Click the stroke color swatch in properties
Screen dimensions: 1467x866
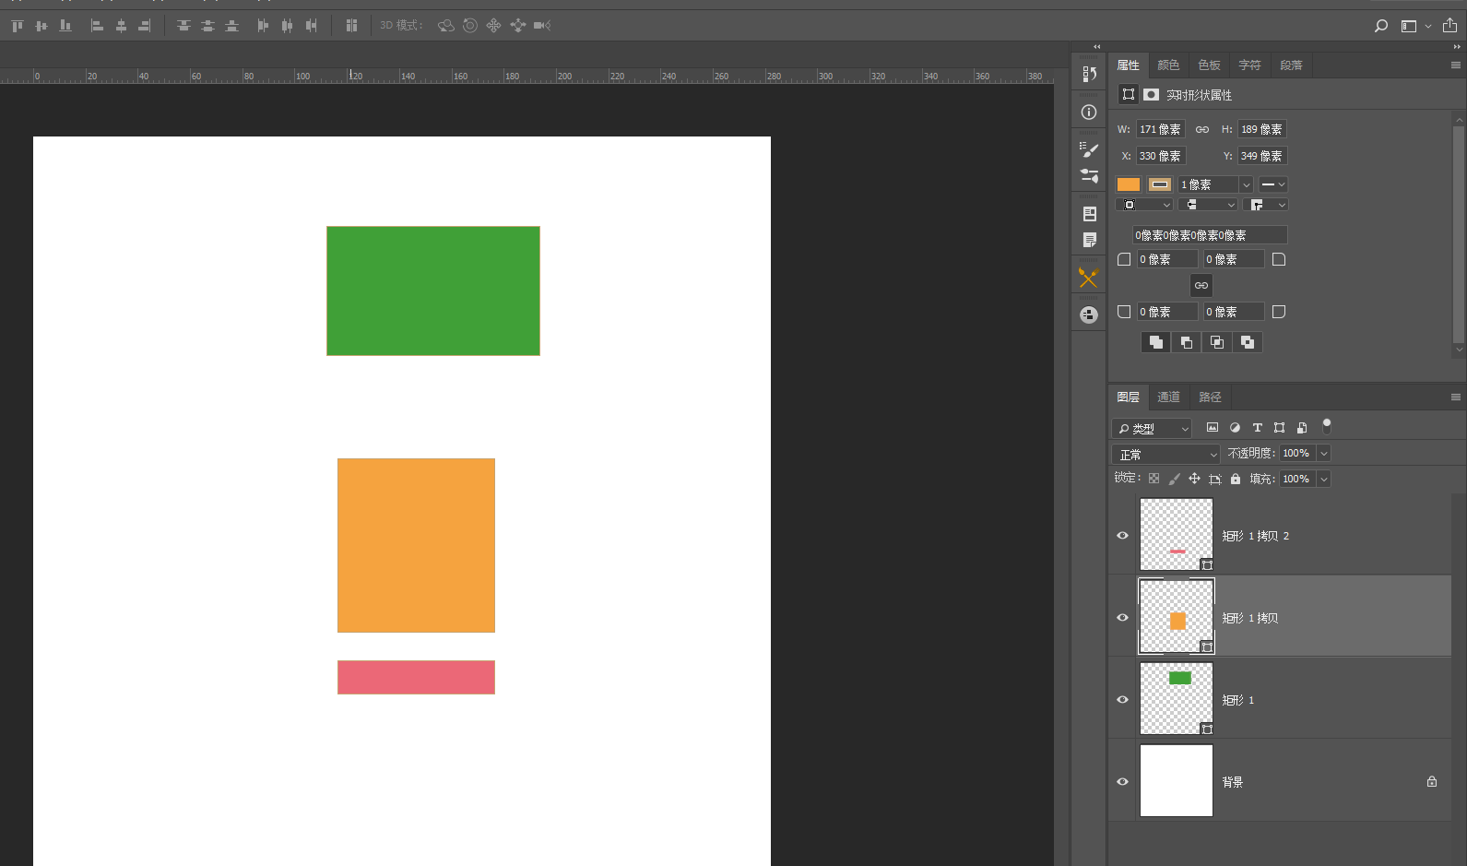[1160, 184]
